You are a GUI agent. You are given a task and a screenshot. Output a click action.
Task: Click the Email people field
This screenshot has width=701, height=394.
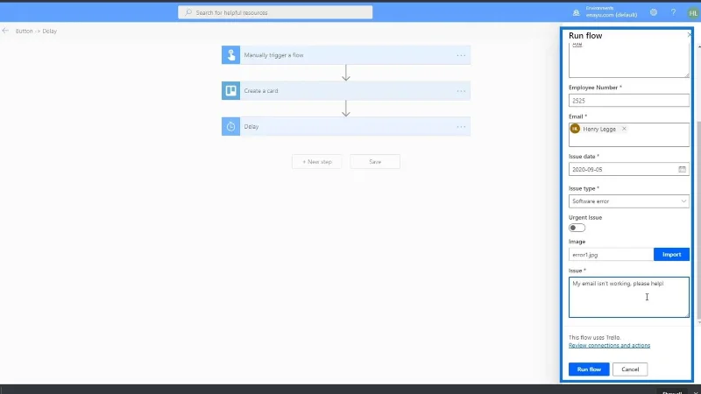pos(629,135)
